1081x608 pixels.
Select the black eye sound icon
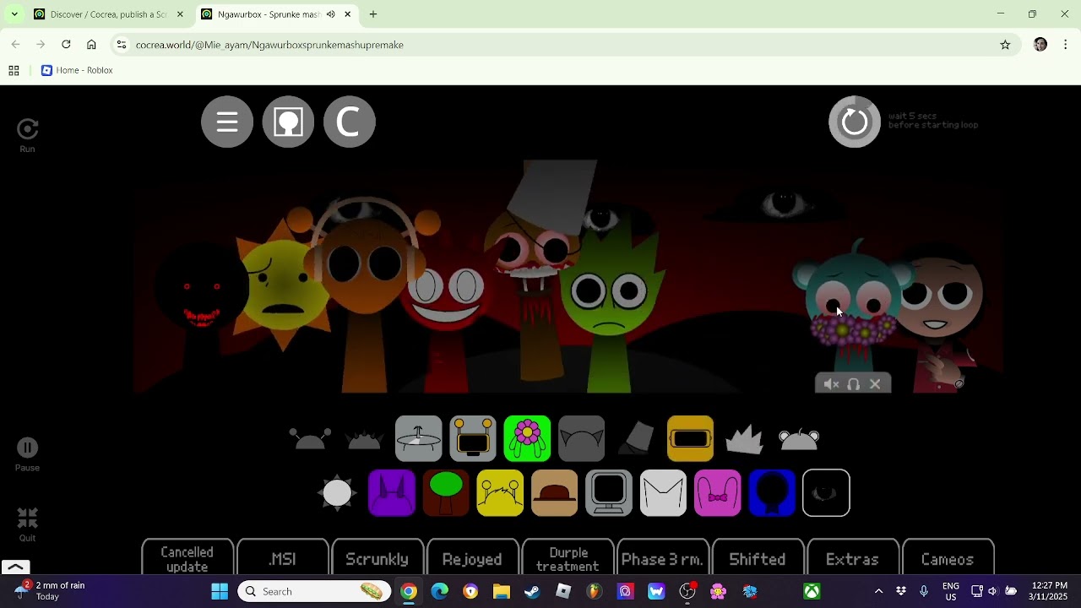826,492
